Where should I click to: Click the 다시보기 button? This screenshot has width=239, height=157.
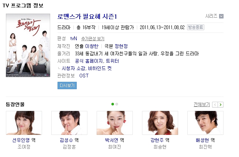(x=67, y=86)
